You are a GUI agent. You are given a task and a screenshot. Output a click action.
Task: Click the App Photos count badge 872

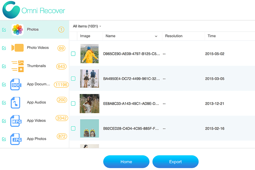(62, 136)
